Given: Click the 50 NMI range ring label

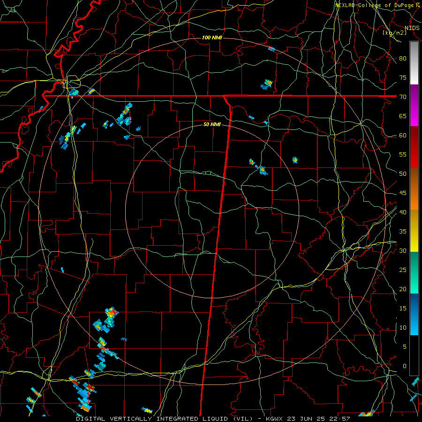Looking at the screenshot, I should point(212,124).
